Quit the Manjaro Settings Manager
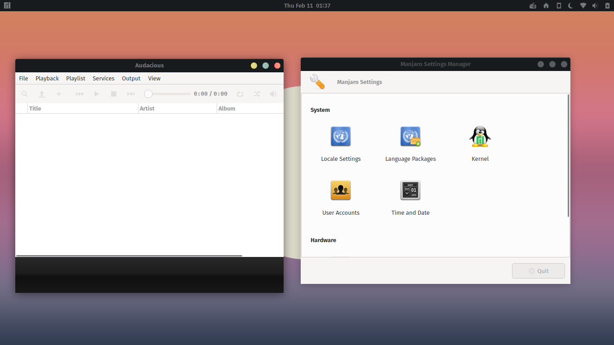Screen dimensions: 614x345 (538, 270)
